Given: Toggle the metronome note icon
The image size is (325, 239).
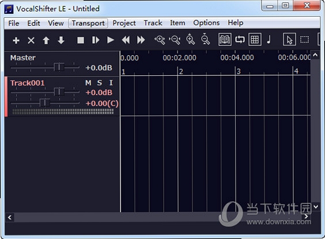Looking at the screenshot, I should [x=269, y=39].
